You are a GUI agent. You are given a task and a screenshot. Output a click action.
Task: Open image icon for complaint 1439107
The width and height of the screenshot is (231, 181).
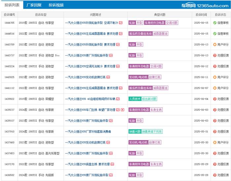(111, 121)
